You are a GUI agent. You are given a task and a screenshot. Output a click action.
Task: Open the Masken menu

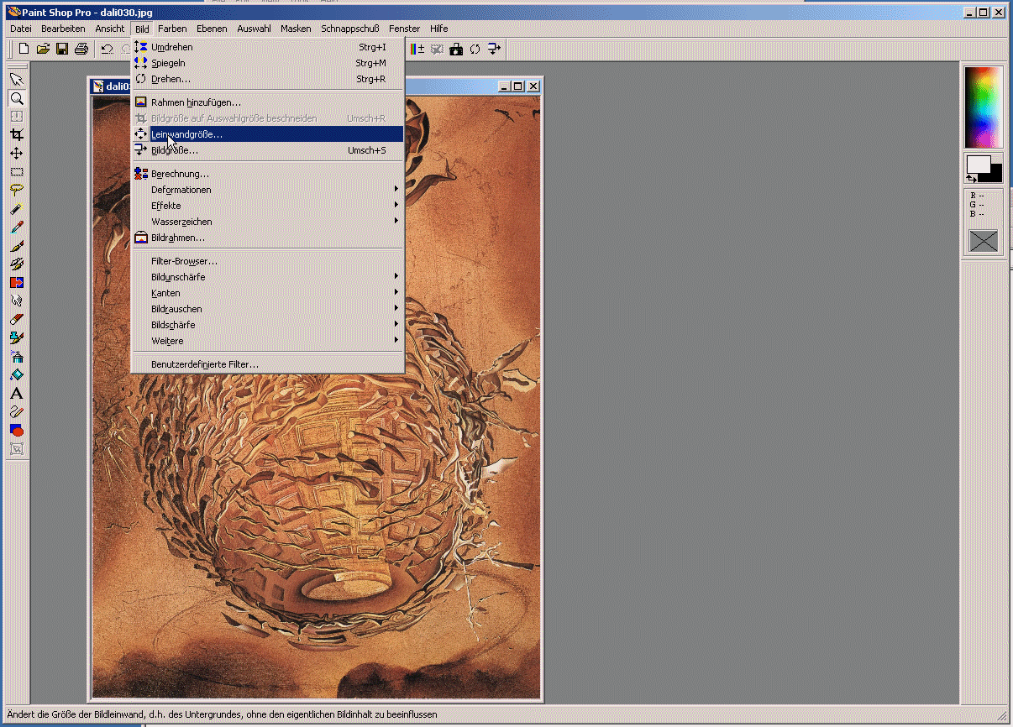click(x=296, y=29)
